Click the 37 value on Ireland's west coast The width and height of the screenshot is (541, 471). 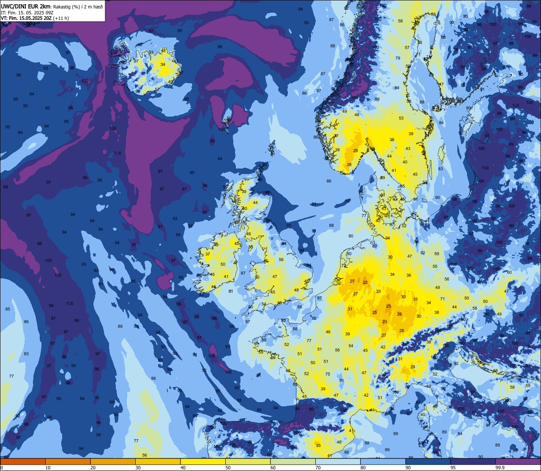coord(208,254)
